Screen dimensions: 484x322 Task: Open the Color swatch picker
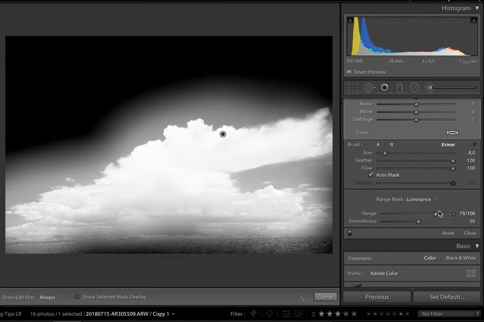(x=452, y=133)
